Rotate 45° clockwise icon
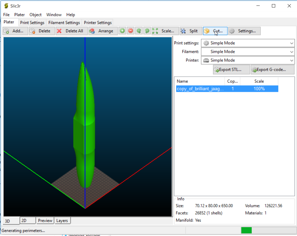The image size is (297, 236). 147,31
